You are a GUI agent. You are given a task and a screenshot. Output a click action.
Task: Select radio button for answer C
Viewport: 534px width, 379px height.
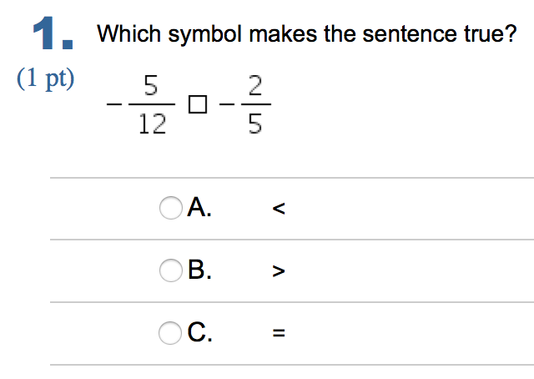(170, 333)
